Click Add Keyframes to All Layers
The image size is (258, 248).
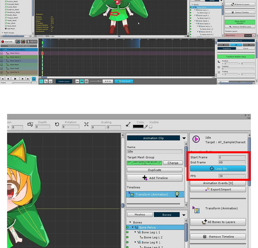coord(19,46)
